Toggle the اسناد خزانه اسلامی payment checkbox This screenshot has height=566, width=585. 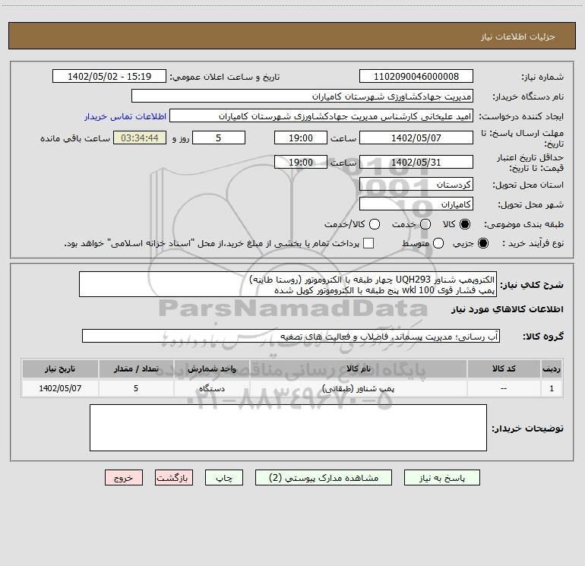click(368, 243)
